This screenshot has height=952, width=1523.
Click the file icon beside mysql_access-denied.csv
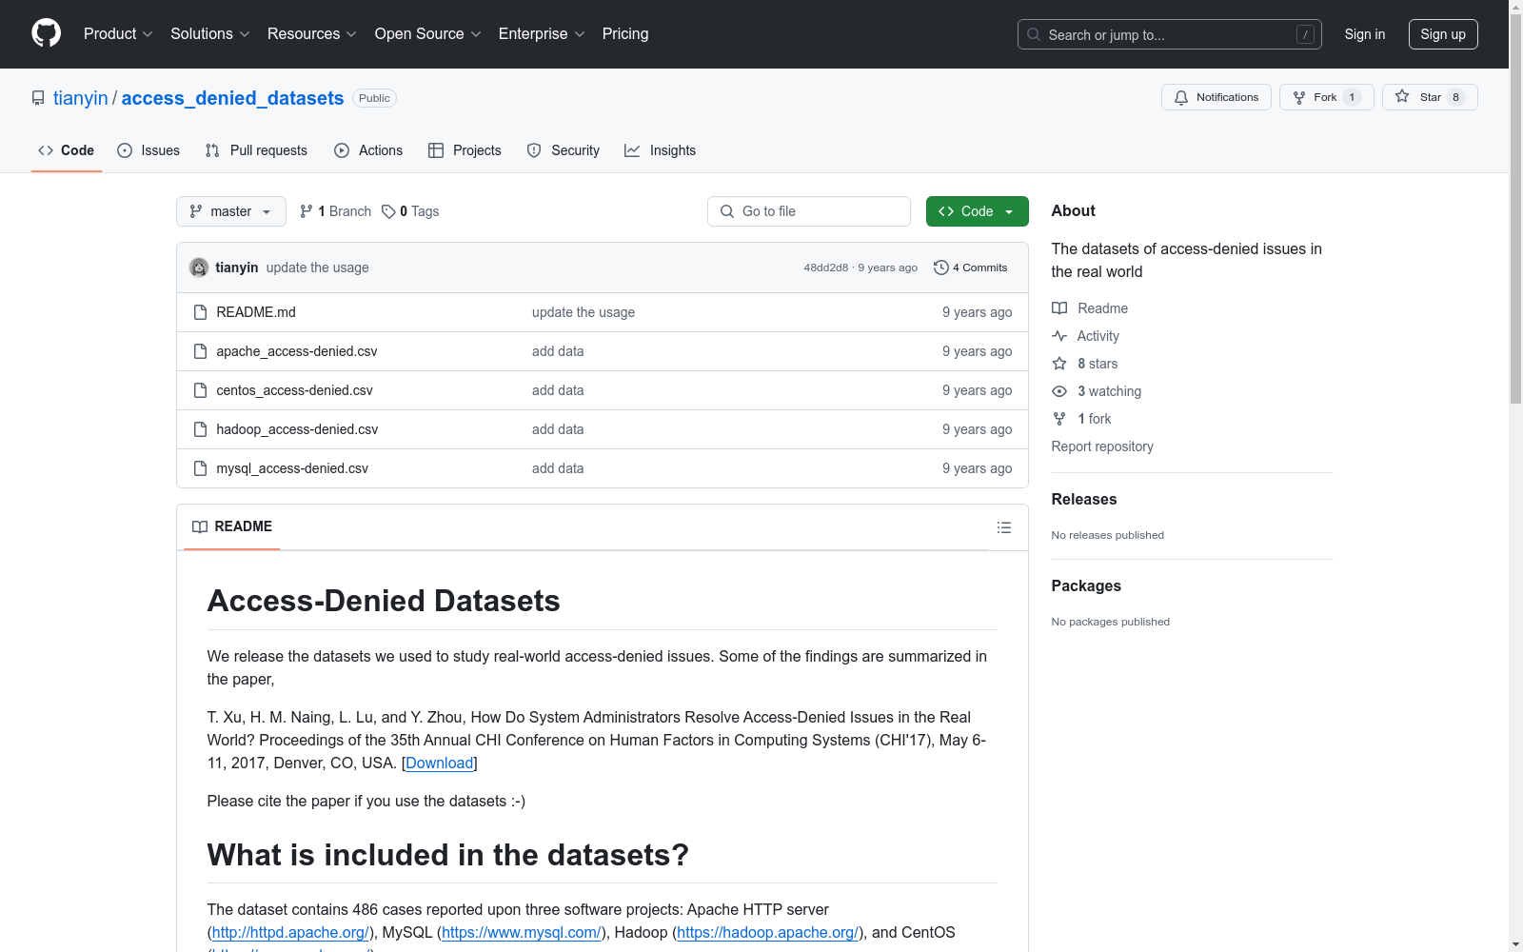[200, 468]
